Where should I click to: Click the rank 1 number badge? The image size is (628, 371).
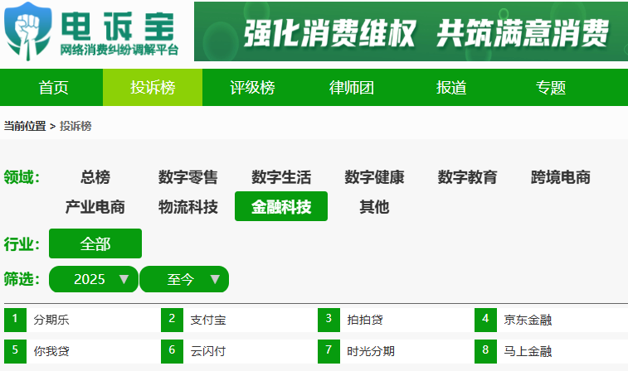pyautogui.click(x=15, y=320)
